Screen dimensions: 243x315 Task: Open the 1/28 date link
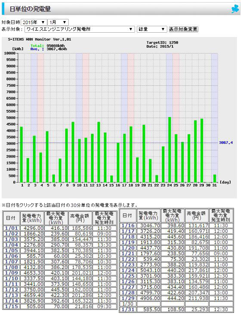pyautogui.click(x=128, y=293)
